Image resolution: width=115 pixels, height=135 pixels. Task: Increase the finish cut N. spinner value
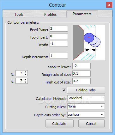point(25,80)
